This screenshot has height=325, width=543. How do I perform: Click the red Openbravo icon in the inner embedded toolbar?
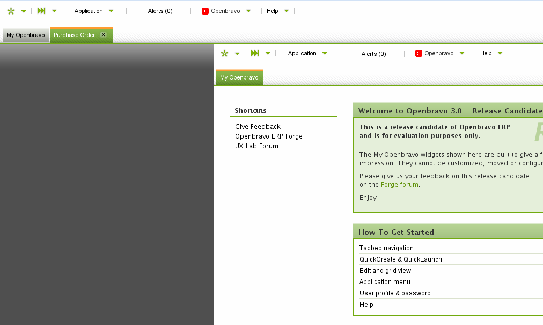(x=419, y=53)
